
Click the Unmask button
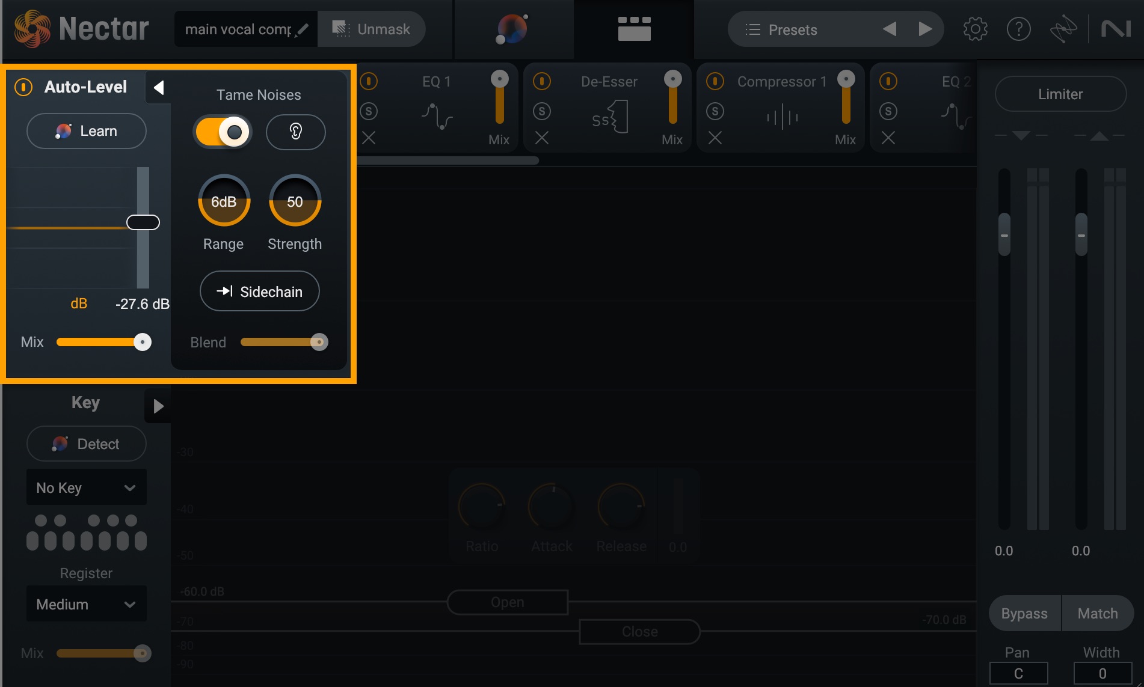[371, 29]
